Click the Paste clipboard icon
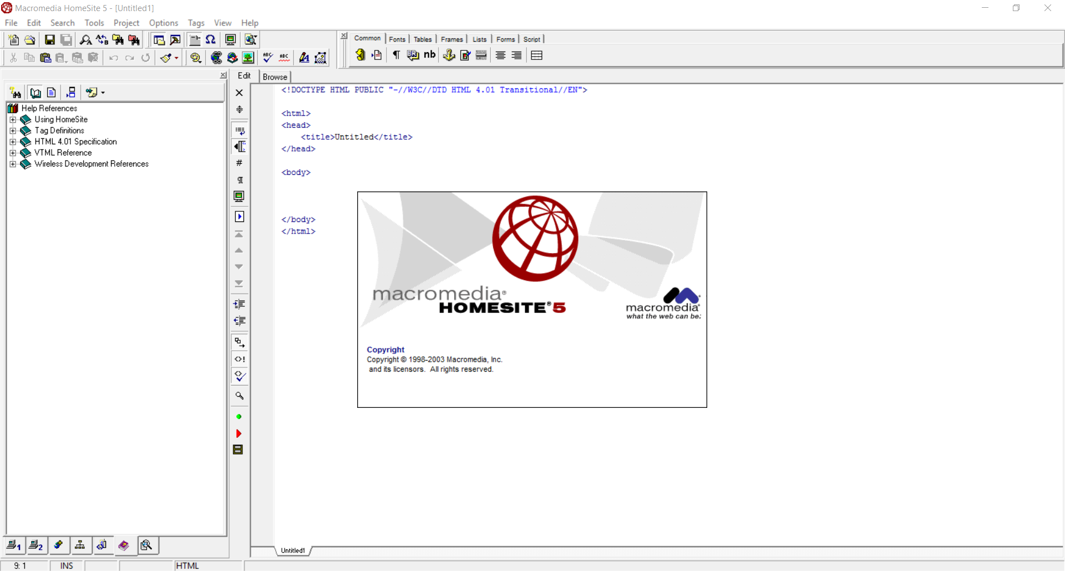1065x571 pixels. coord(45,58)
